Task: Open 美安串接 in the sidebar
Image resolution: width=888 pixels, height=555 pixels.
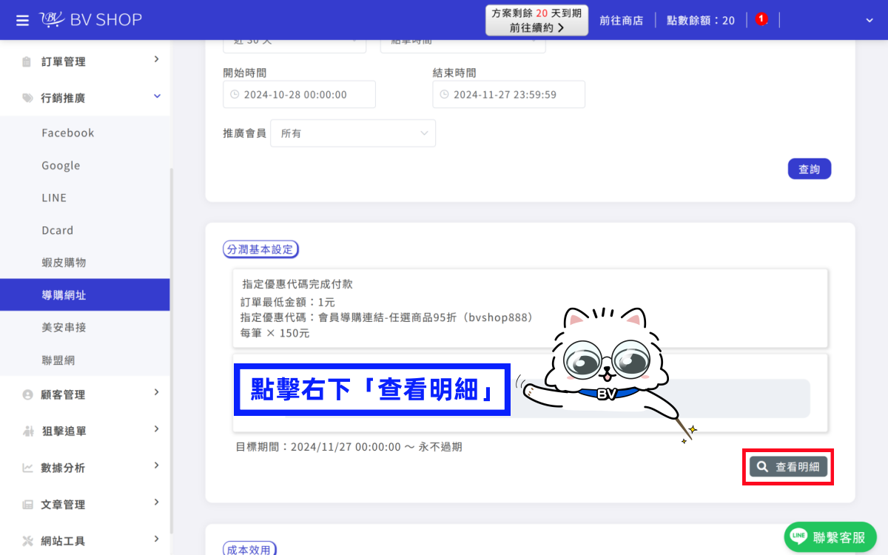Action: pos(64,327)
